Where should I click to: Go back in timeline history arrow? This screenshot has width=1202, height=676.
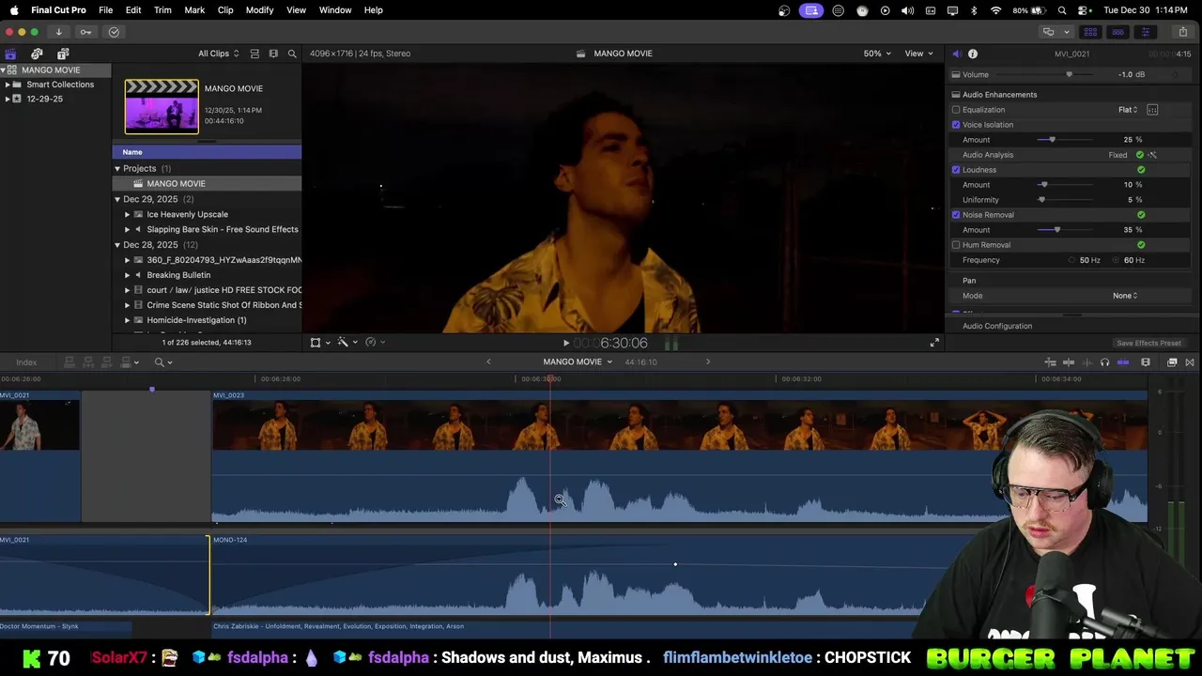[x=488, y=362]
